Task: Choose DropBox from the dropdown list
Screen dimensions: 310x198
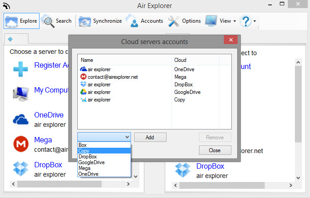Action: click(104, 157)
